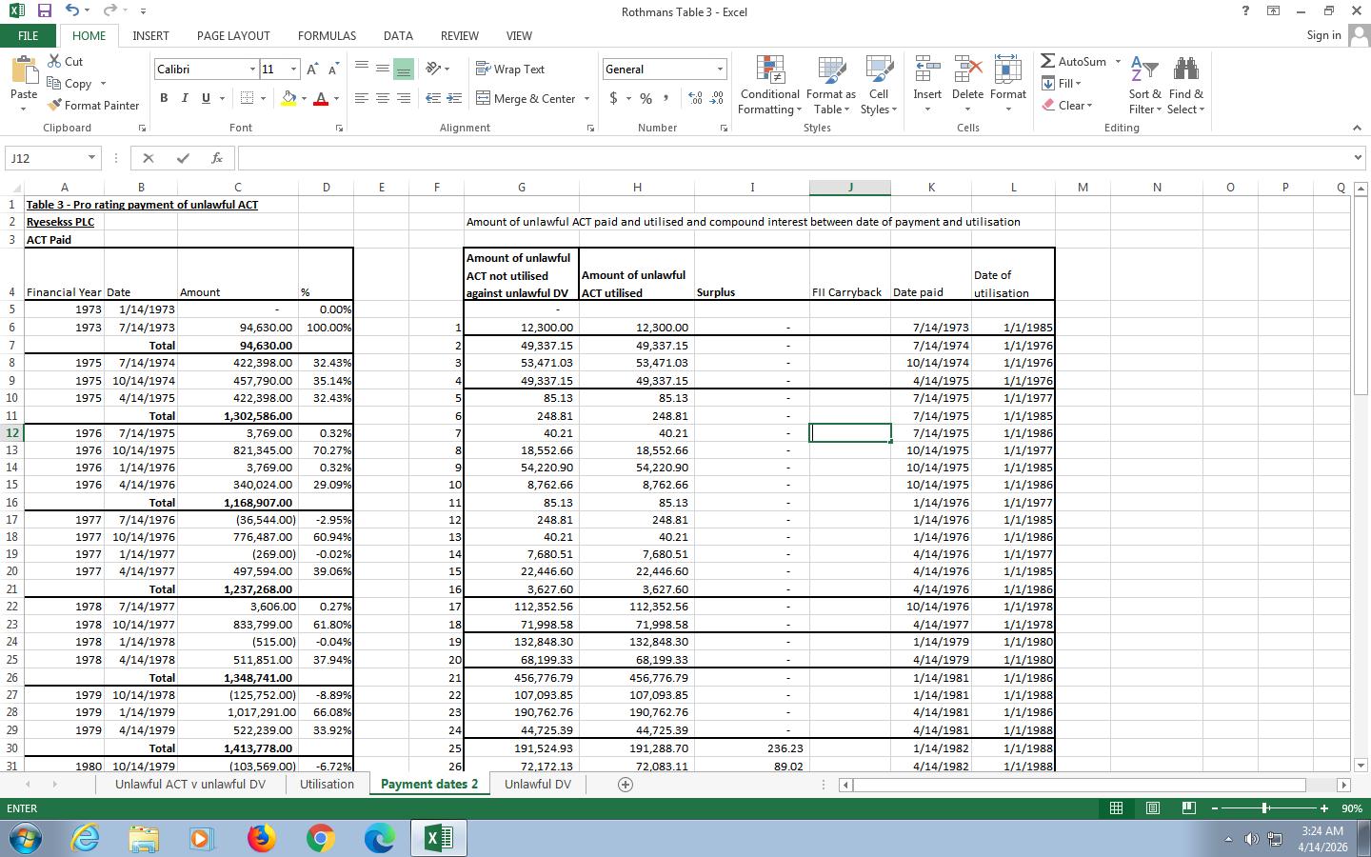Expand the General number format dropdown
1371x857 pixels.
click(x=720, y=70)
